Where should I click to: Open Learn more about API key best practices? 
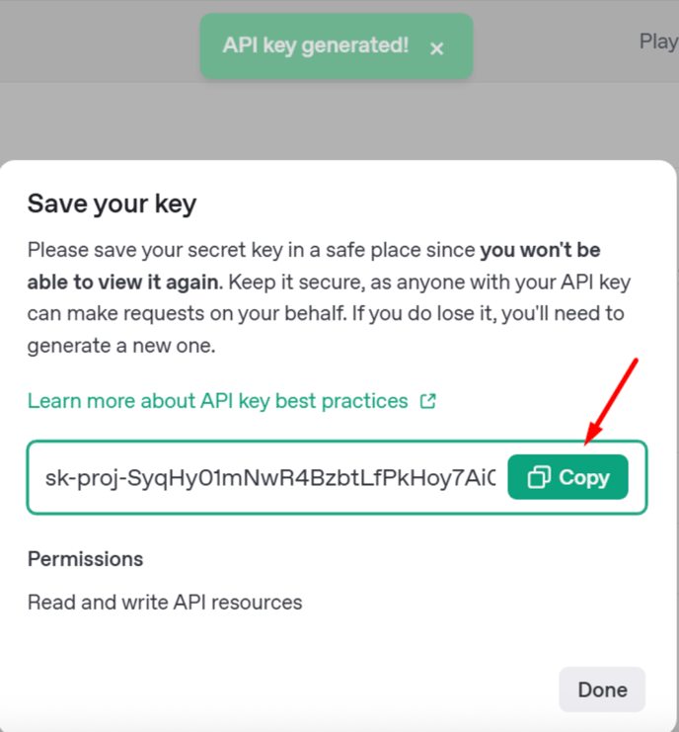[x=218, y=401]
